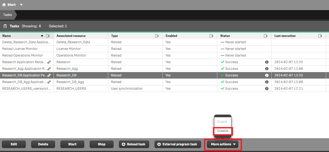Show status info for Research_DB row
Viewport: 329px width, 152px height.
(x=267, y=75)
